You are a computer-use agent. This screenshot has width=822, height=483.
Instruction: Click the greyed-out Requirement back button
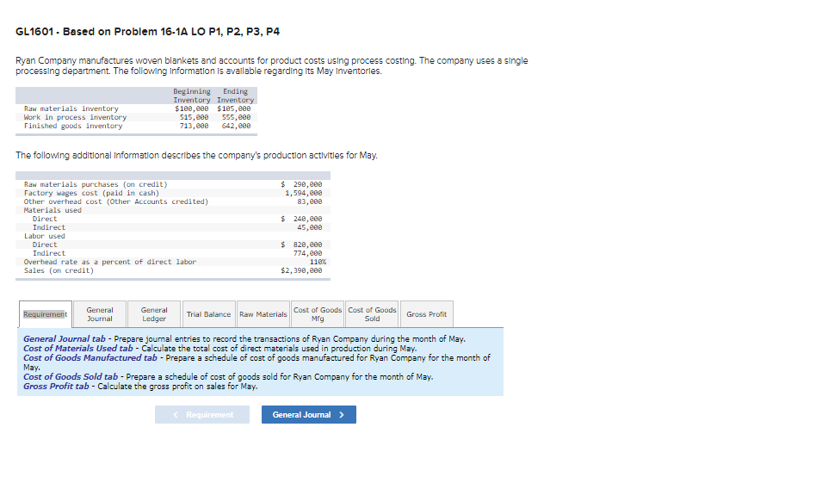201,414
